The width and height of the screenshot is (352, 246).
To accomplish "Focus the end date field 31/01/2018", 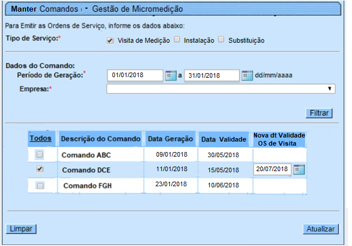I will pos(212,75).
